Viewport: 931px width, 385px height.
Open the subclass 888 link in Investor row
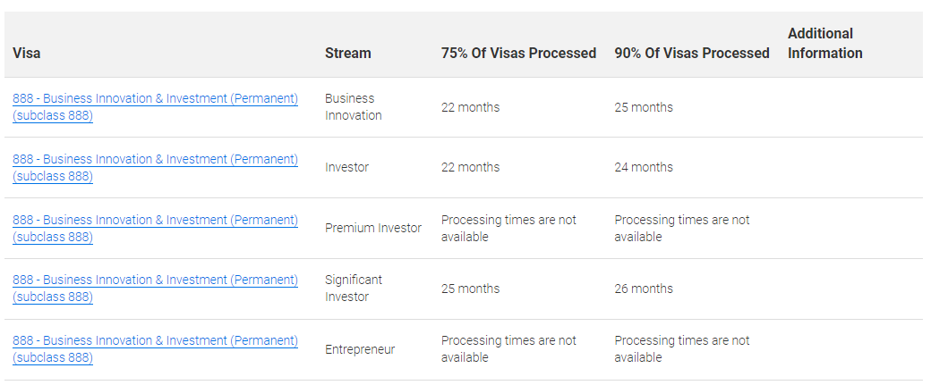(155, 168)
